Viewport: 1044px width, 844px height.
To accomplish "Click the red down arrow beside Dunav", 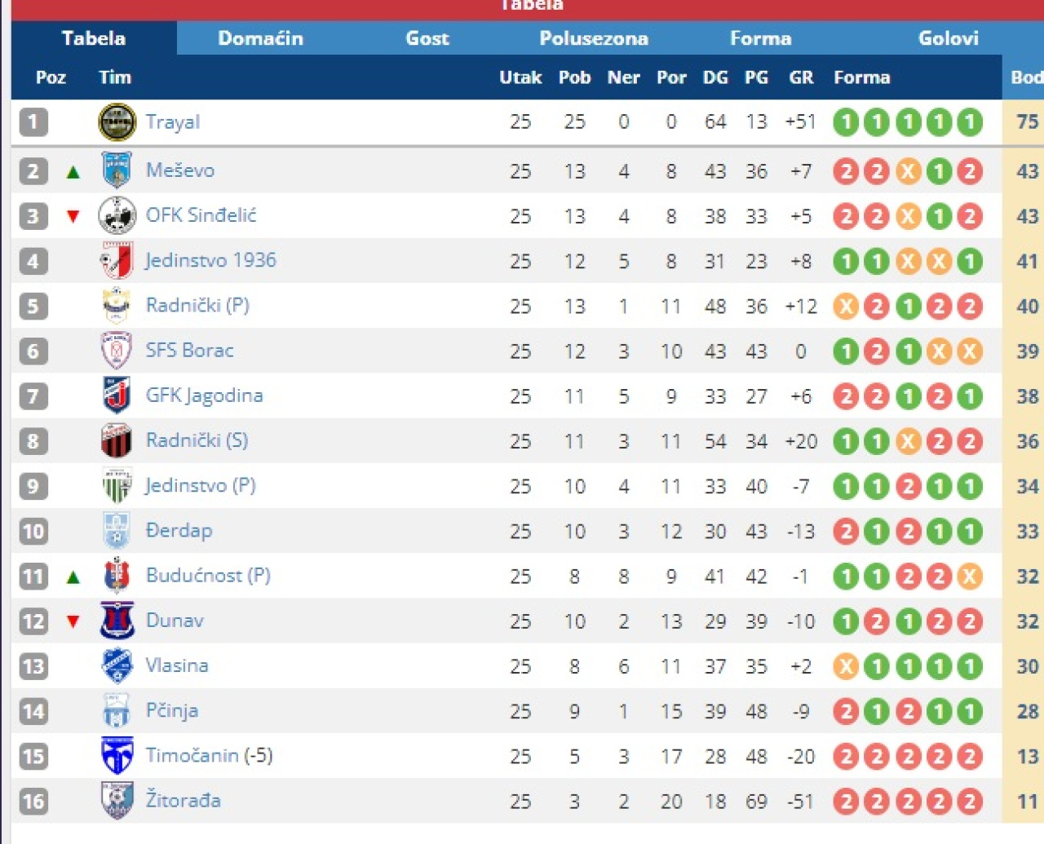I will pos(73,621).
